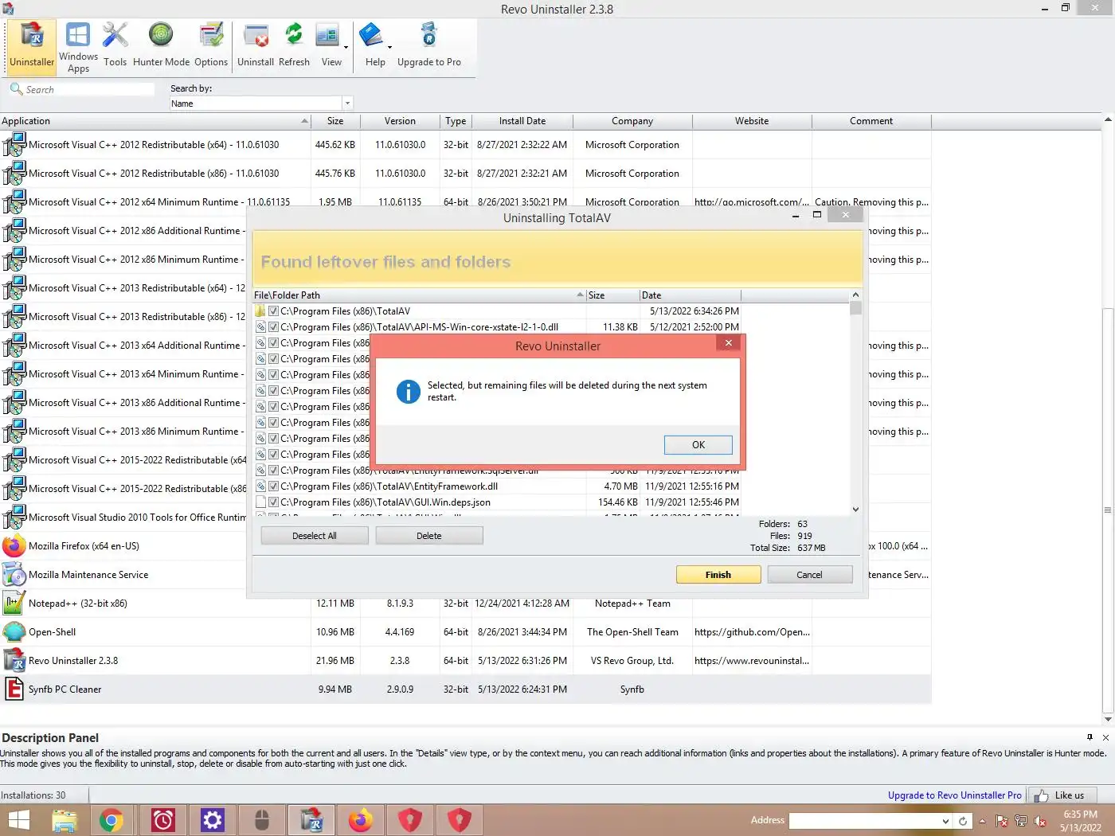Sort leftovers by File\Folder Path header
Viewport: 1115px width, 836px height.
pos(419,295)
